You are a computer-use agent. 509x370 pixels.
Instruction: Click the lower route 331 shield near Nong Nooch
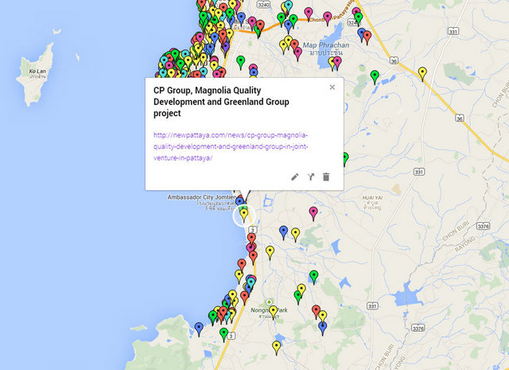click(372, 306)
